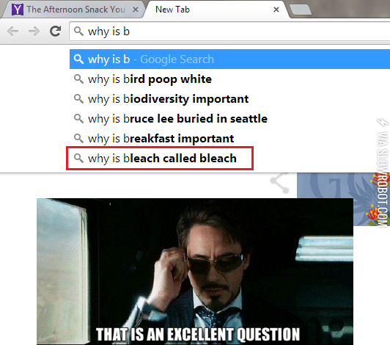Image resolution: width=390 pixels, height=345 pixels.
Task: Click the share icon below suggestions
Action: [x=279, y=183]
